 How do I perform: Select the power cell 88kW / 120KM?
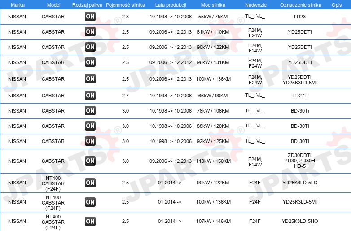[213, 126]
